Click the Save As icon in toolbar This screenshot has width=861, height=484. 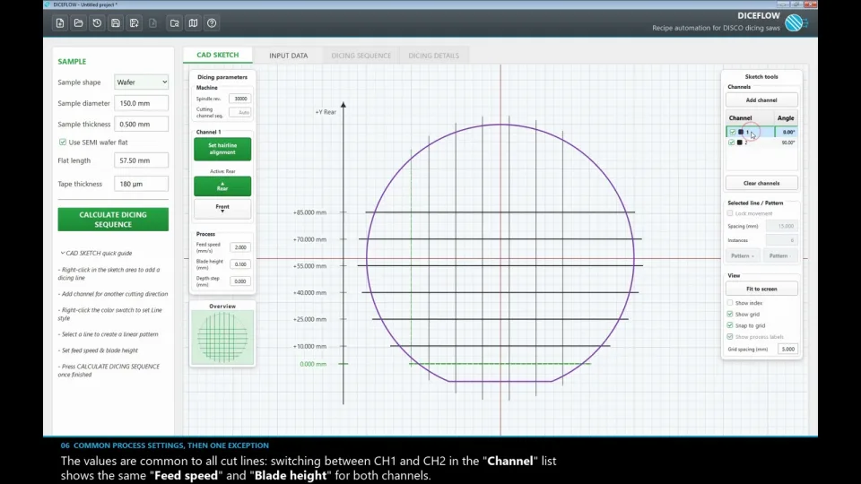coord(134,23)
